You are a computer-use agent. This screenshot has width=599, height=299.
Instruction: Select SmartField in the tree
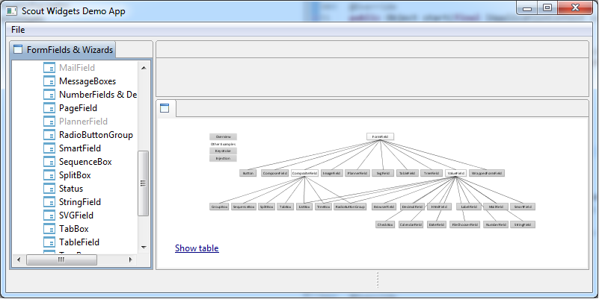tap(80, 148)
